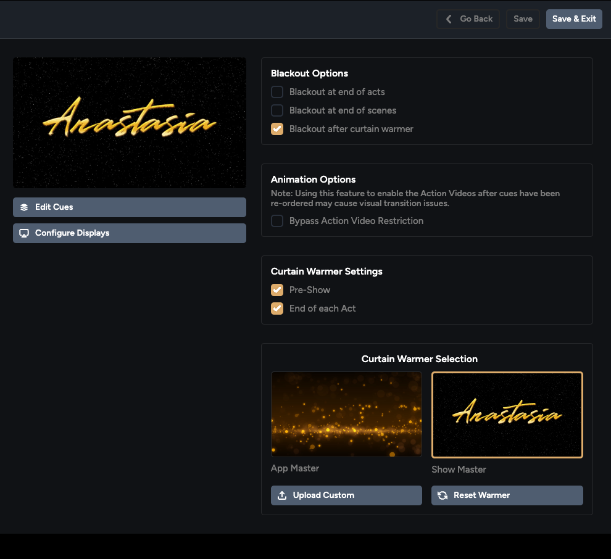611x559 pixels.
Task: Enable Blackout at end of acts
Action: (277, 92)
